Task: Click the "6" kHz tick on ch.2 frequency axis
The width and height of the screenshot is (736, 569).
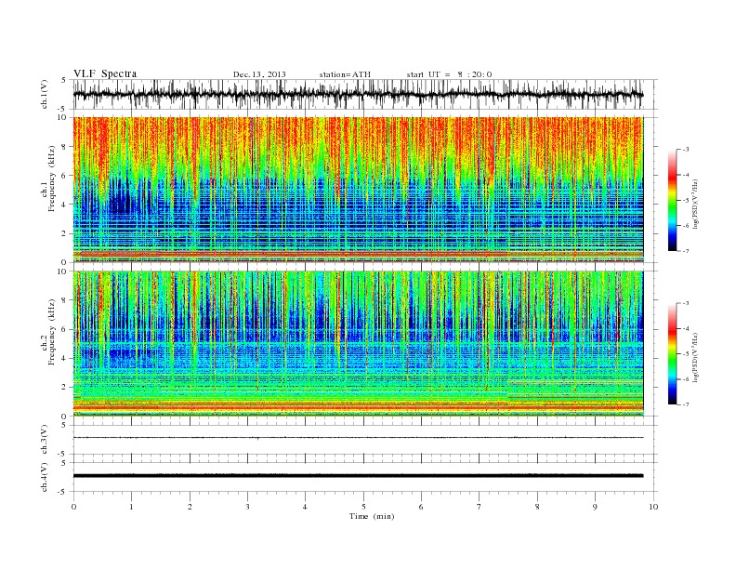Action: click(64, 329)
